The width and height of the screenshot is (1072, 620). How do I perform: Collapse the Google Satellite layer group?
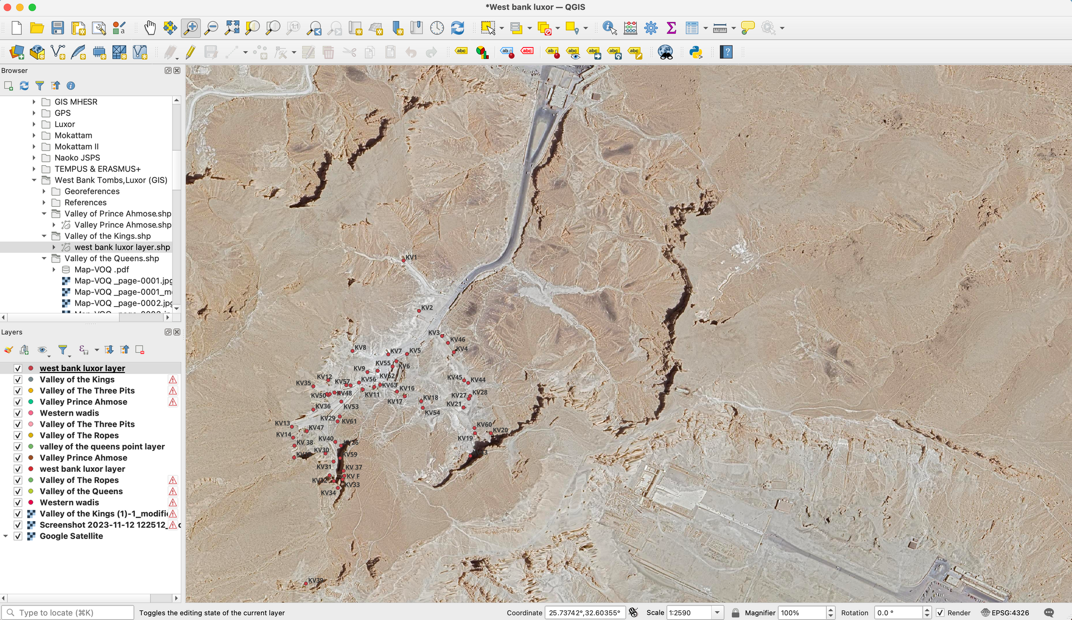[x=6, y=536]
